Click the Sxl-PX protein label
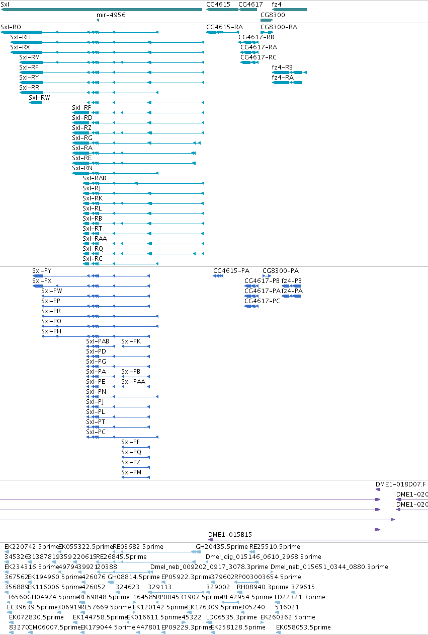Image resolution: width=428 pixels, height=635 pixels. pos(42,281)
